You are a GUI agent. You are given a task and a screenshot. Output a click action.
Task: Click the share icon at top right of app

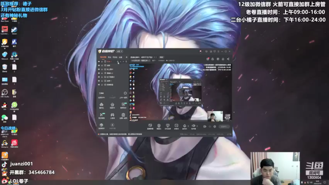(228, 59)
